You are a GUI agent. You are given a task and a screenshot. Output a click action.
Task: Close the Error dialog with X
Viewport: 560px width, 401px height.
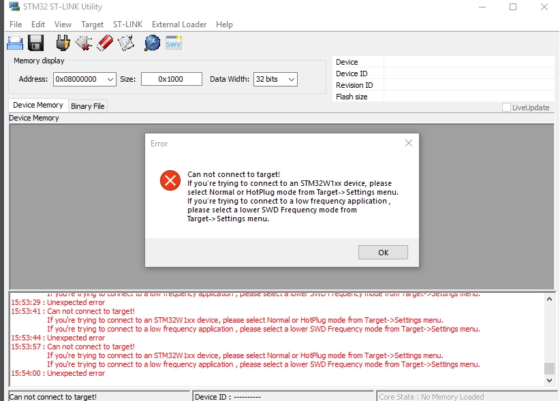tap(409, 143)
